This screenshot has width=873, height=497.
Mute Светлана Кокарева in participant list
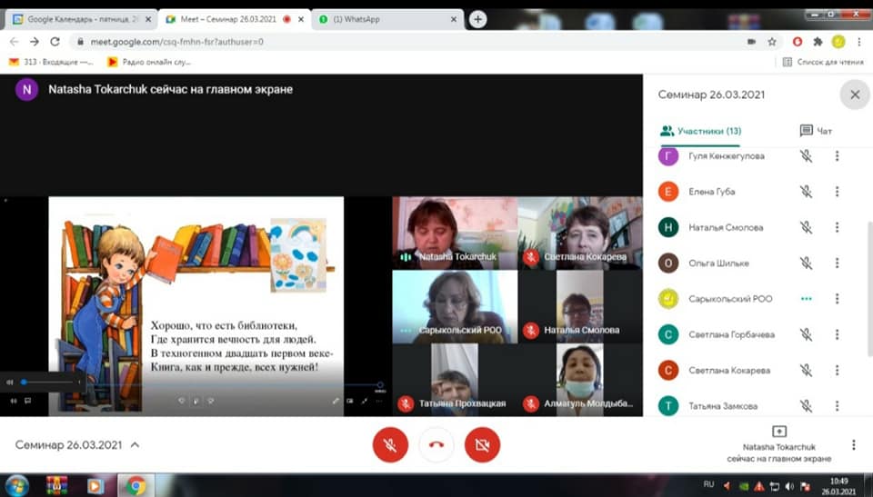tap(806, 370)
